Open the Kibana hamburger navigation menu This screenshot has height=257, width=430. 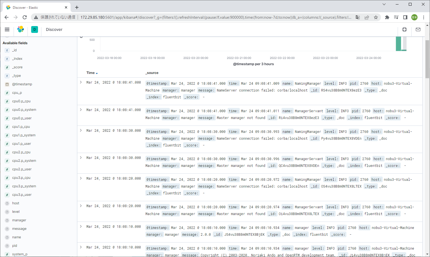click(x=7, y=29)
